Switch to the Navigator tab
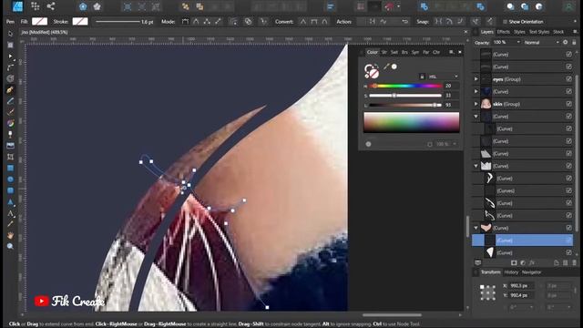The width and height of the screenshot is (583, 328). point(531,272)
